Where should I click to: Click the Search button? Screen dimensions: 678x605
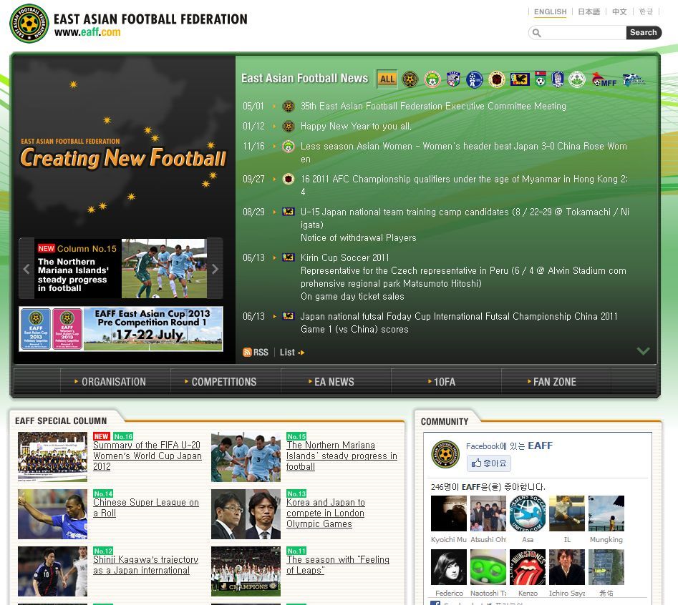click(644, 32)
